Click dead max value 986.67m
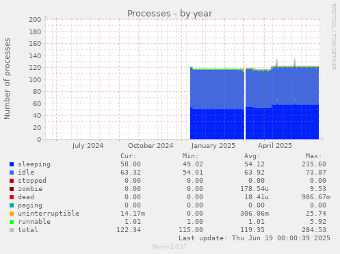The height and width of the screenshot is (254, 340). 316,197
